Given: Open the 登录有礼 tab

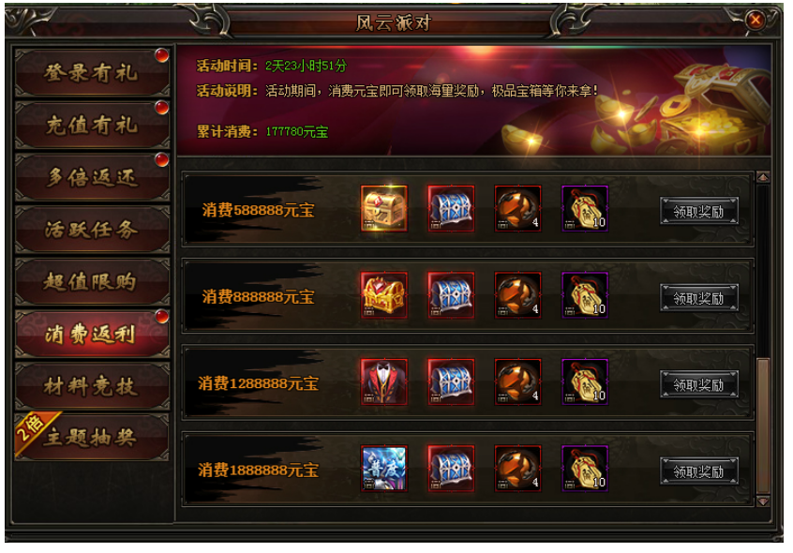Looking at the screenshot, I should point(92,73).
